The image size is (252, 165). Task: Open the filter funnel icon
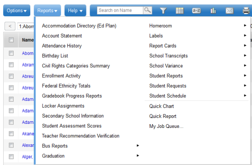click(x=163, y=11)
